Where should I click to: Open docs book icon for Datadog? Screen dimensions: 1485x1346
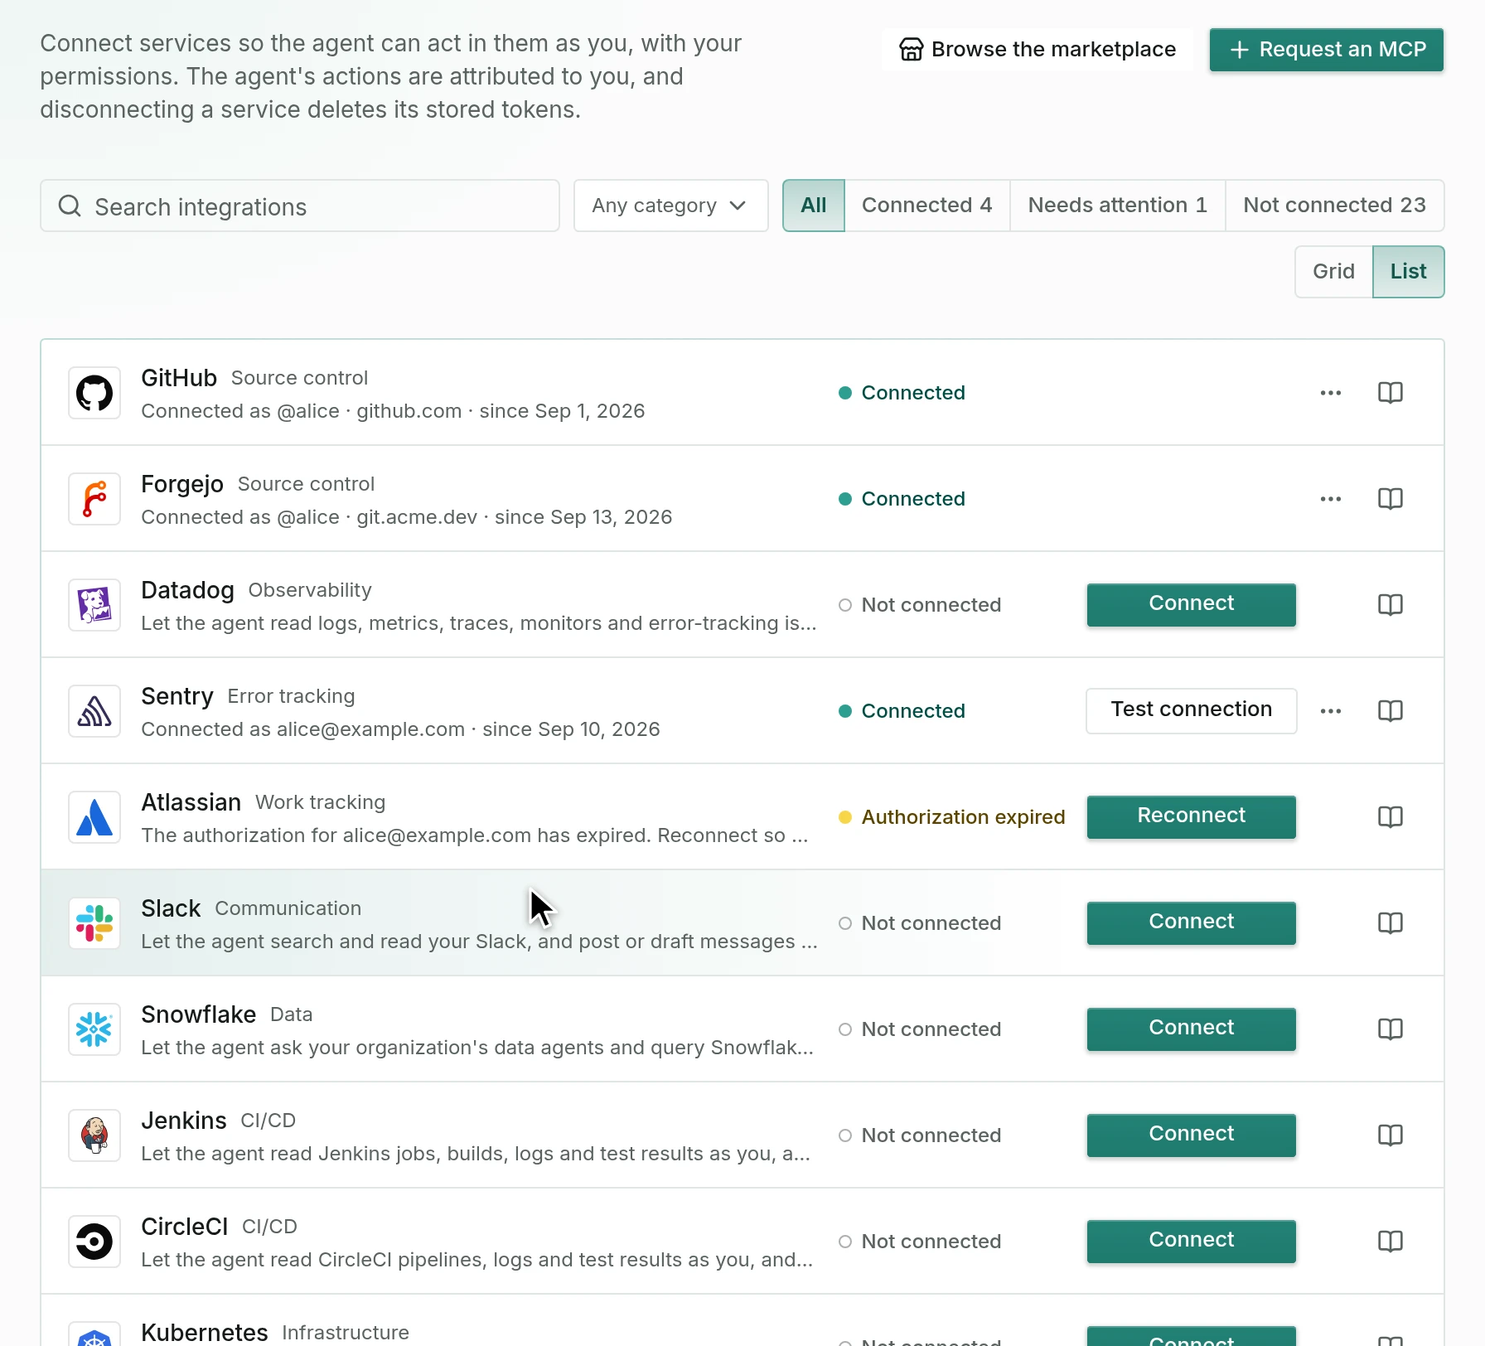pyautogui.click(x=1390, y=605)
